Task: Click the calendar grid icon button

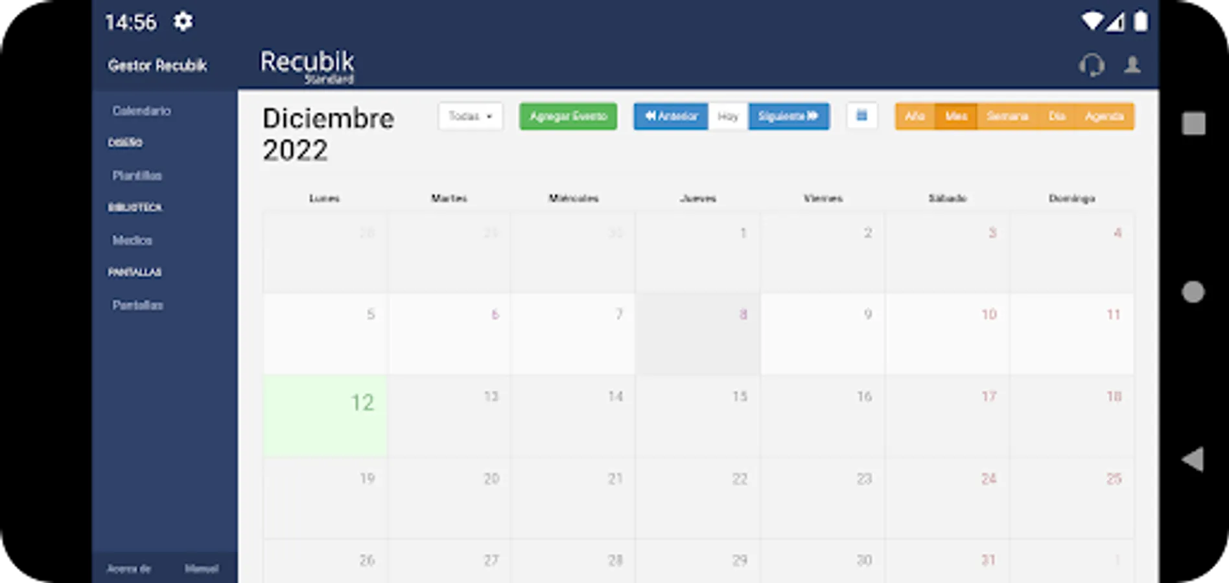Action: click(x=861, y=116)
